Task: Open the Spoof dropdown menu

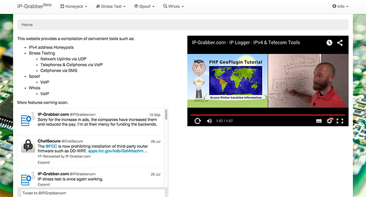Action: (x=144, y=6)
